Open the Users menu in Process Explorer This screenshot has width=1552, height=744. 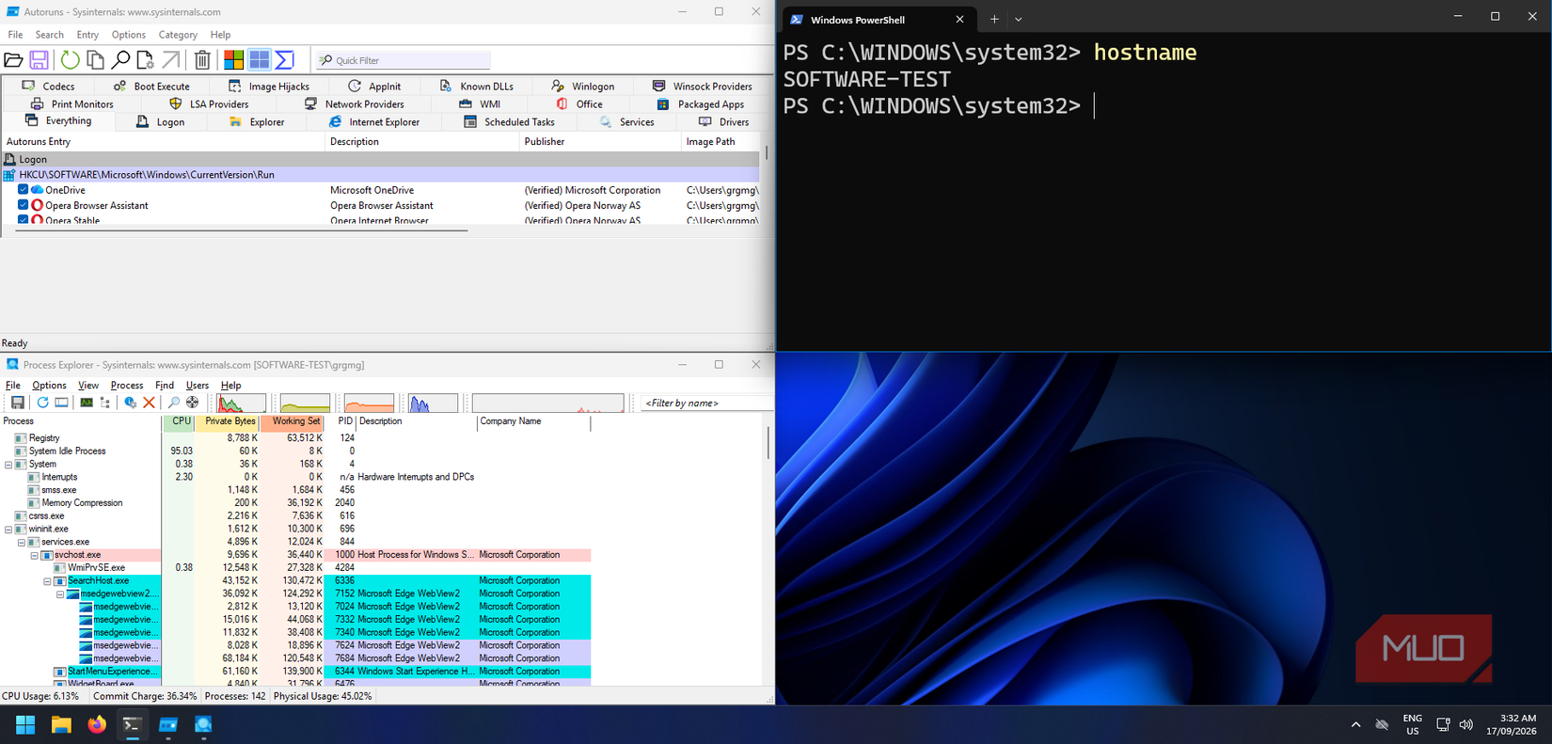[198, 386]
